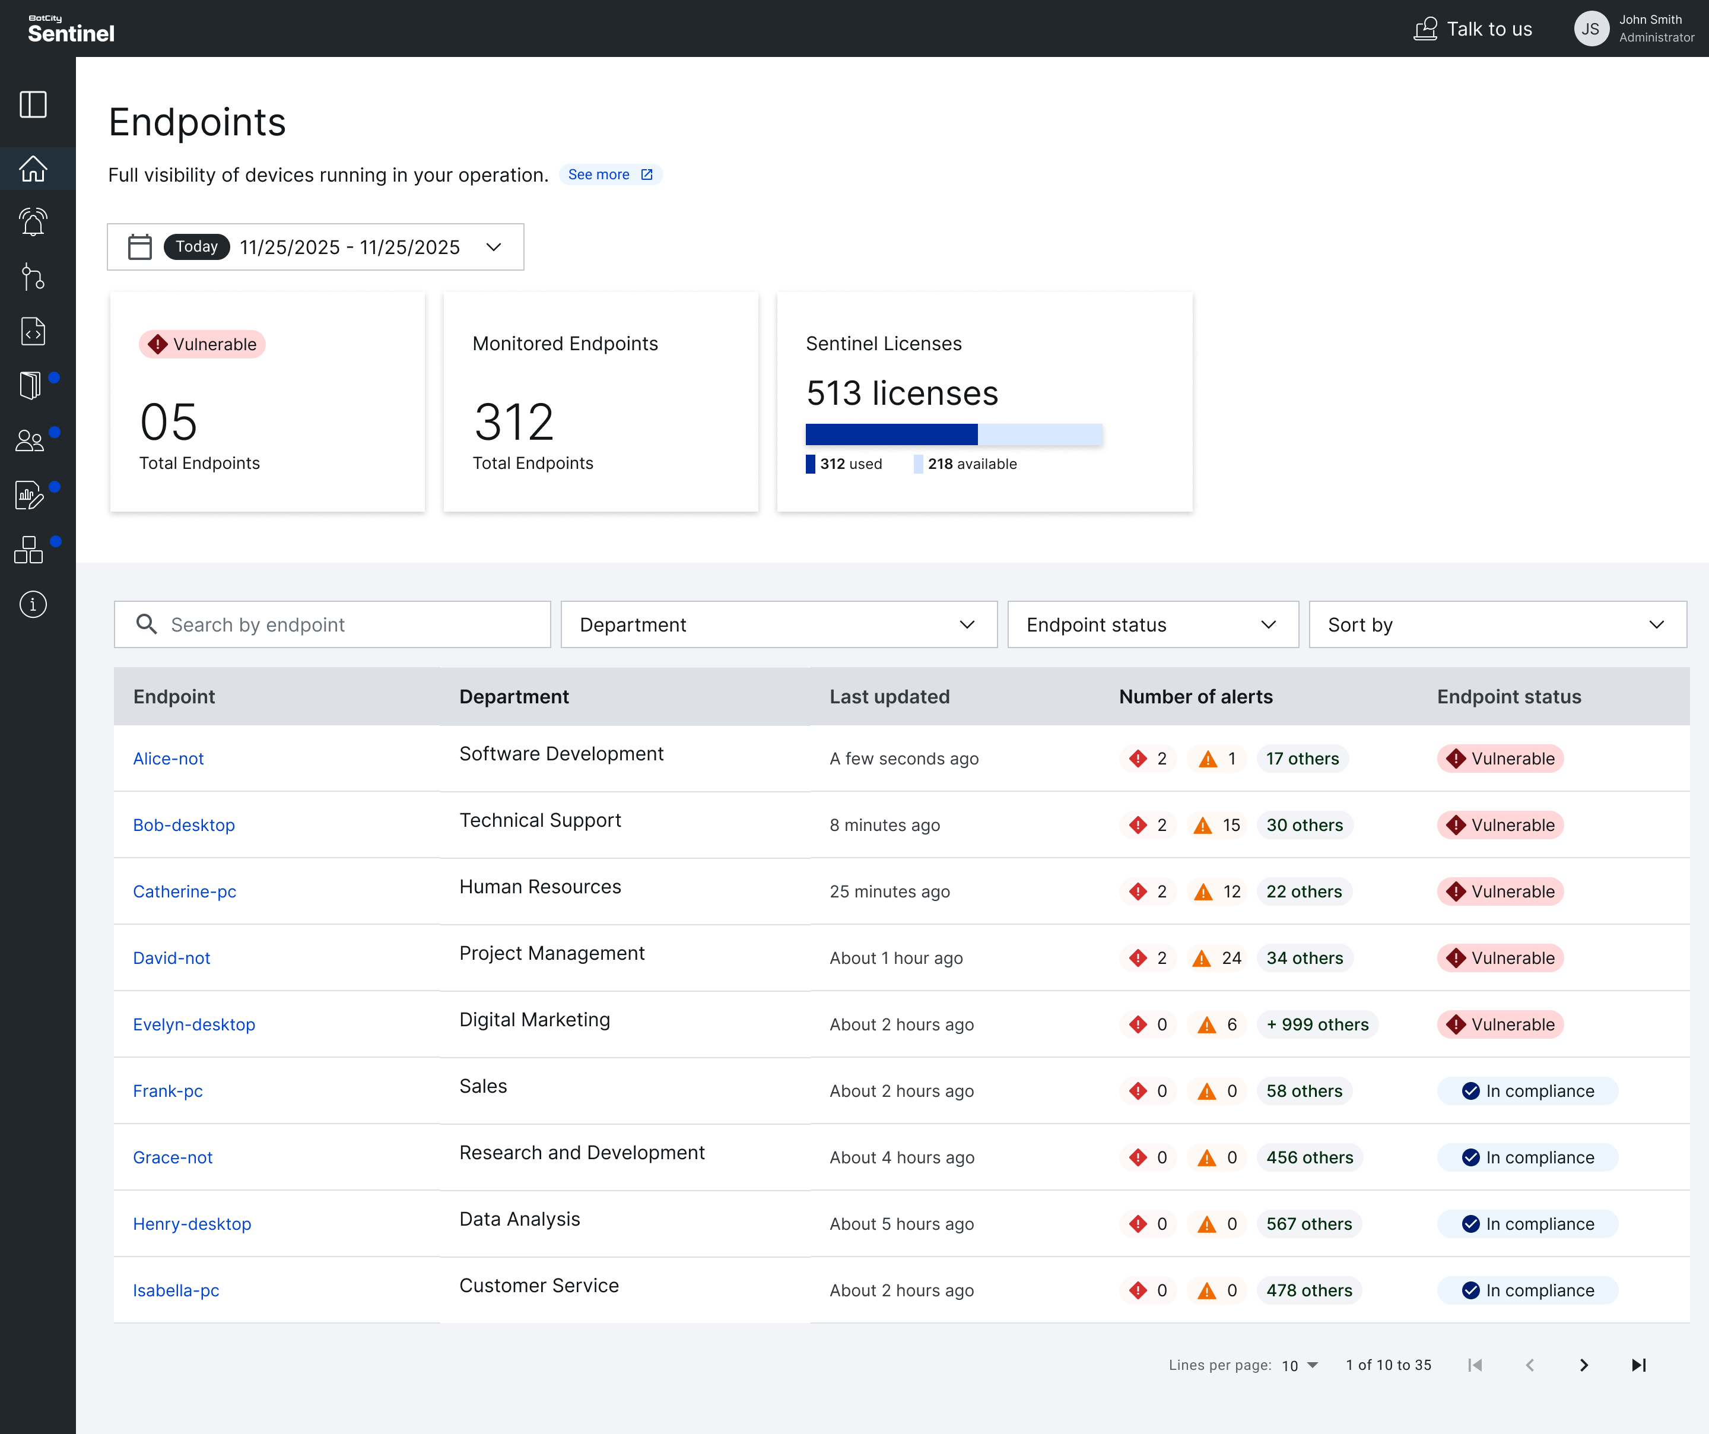Collapse the sidebar panel icon
The height and width of the screenshot is (1434, 1709).
33,104
